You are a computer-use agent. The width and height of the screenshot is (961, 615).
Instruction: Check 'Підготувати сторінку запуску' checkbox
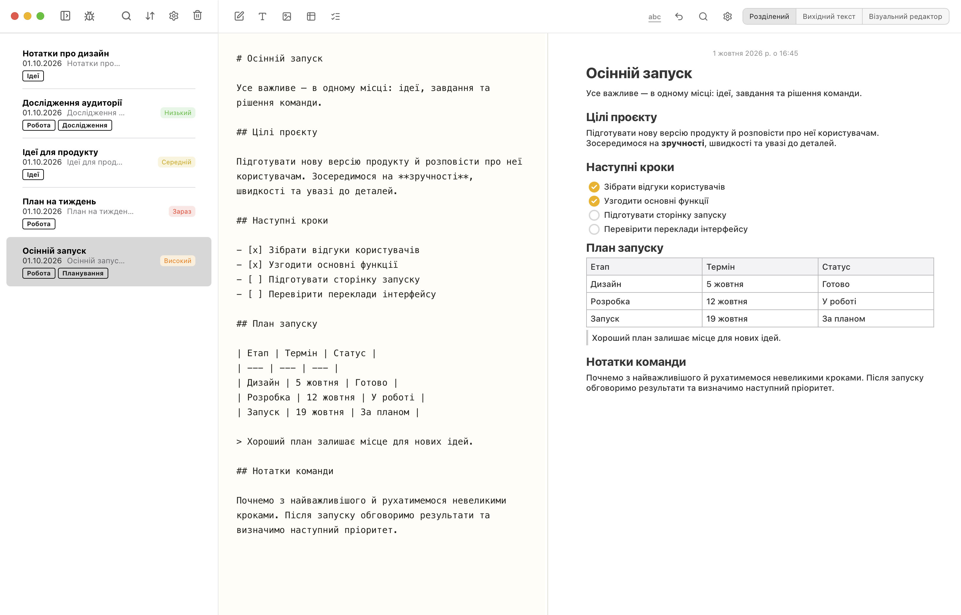pos(594,215)
